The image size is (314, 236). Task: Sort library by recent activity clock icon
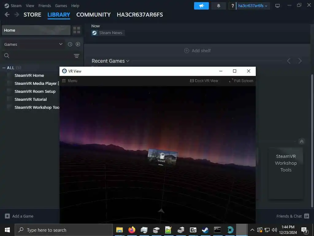click(70, 44)
